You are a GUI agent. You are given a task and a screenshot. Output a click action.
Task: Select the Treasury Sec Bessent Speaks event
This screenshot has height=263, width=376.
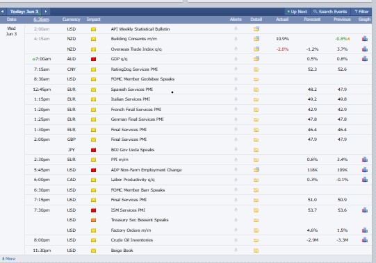[140, 220]
